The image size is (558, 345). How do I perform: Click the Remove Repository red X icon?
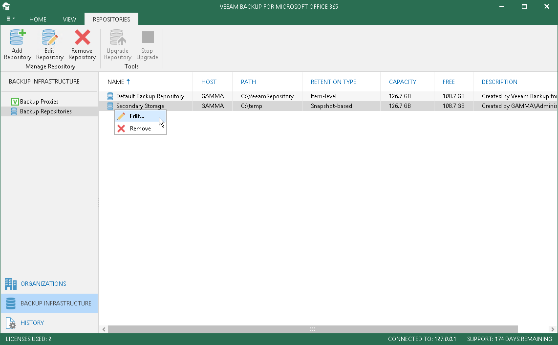pyautogui.click(x=82, y=38)
